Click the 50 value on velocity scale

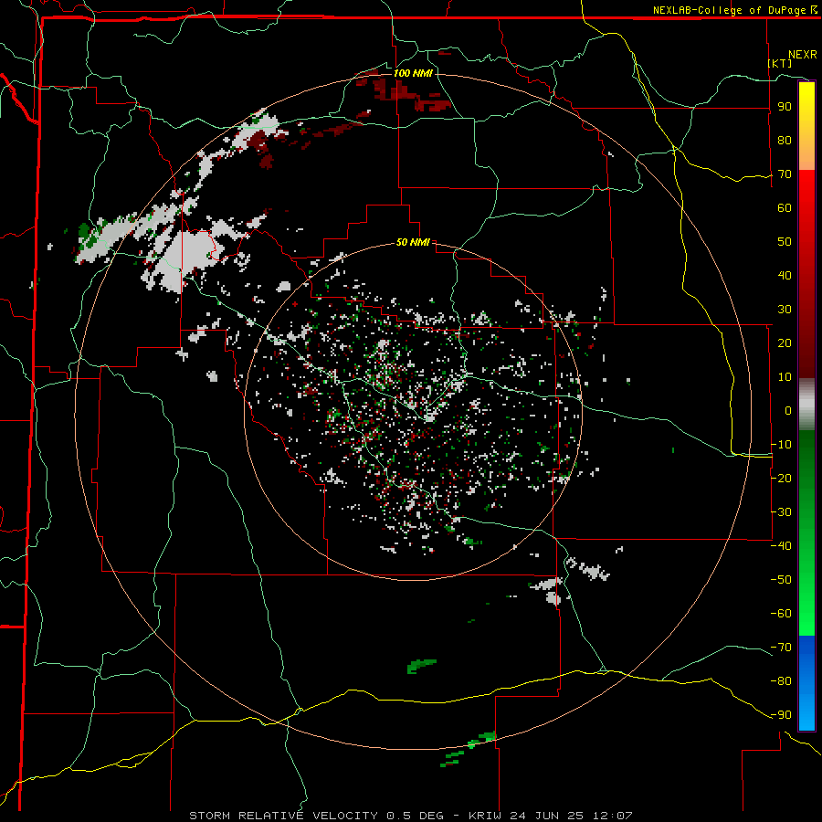pos(785,242)
